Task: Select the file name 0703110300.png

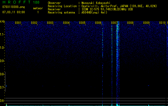Action: (x=14, y=7)
